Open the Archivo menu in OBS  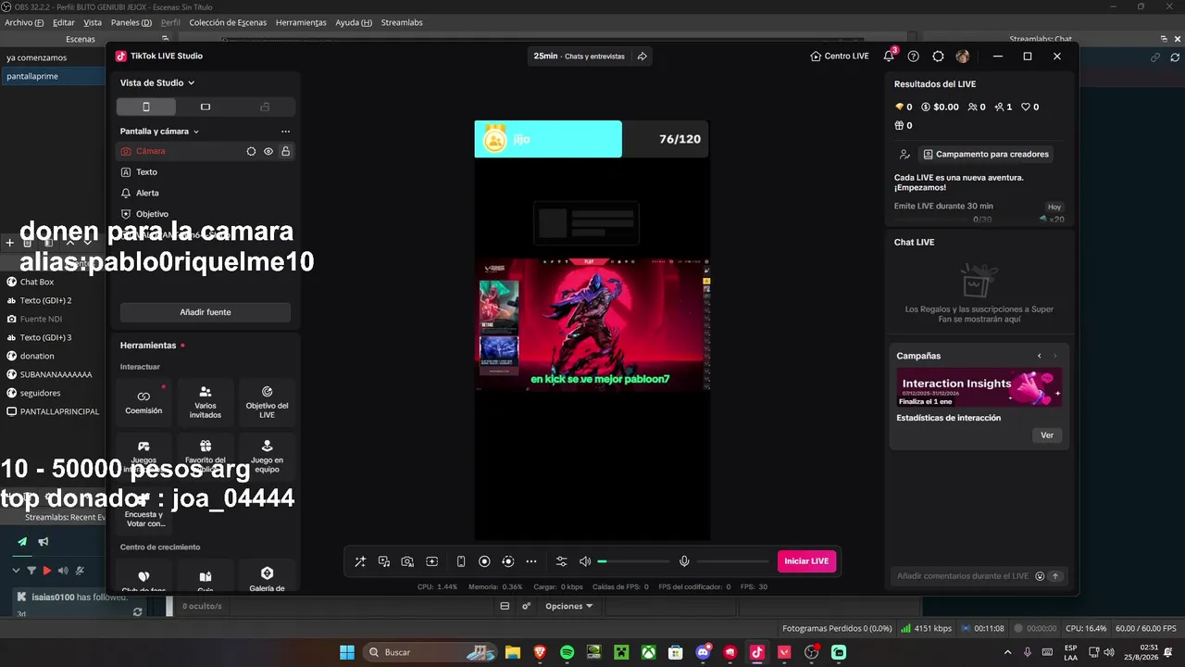point(24,22)
